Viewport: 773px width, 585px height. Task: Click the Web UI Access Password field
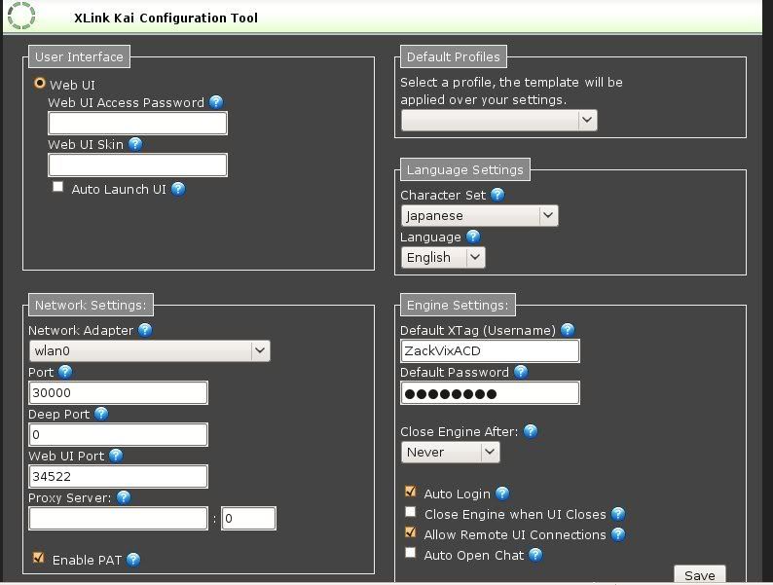pos(137,124)
